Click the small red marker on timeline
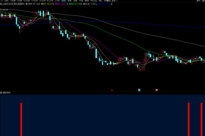This screenshot has height=136, width=205. 112,90
